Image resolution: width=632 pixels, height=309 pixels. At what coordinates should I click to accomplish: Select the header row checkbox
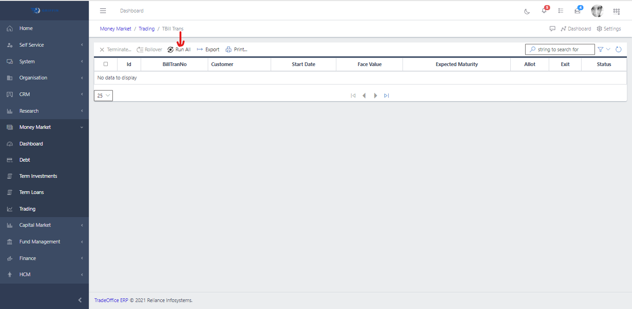click(x=105, y=64)
